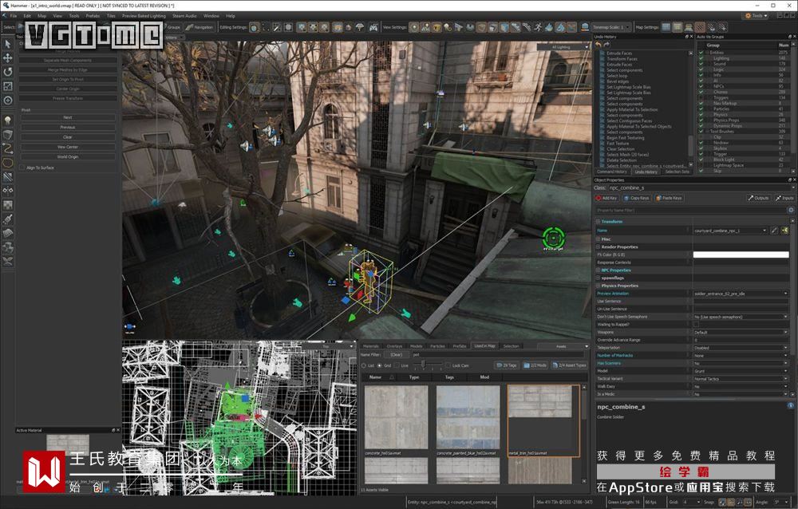Switch to the Models asset tab
Viewport: 798px width, 509px height.
coord(417,346)
